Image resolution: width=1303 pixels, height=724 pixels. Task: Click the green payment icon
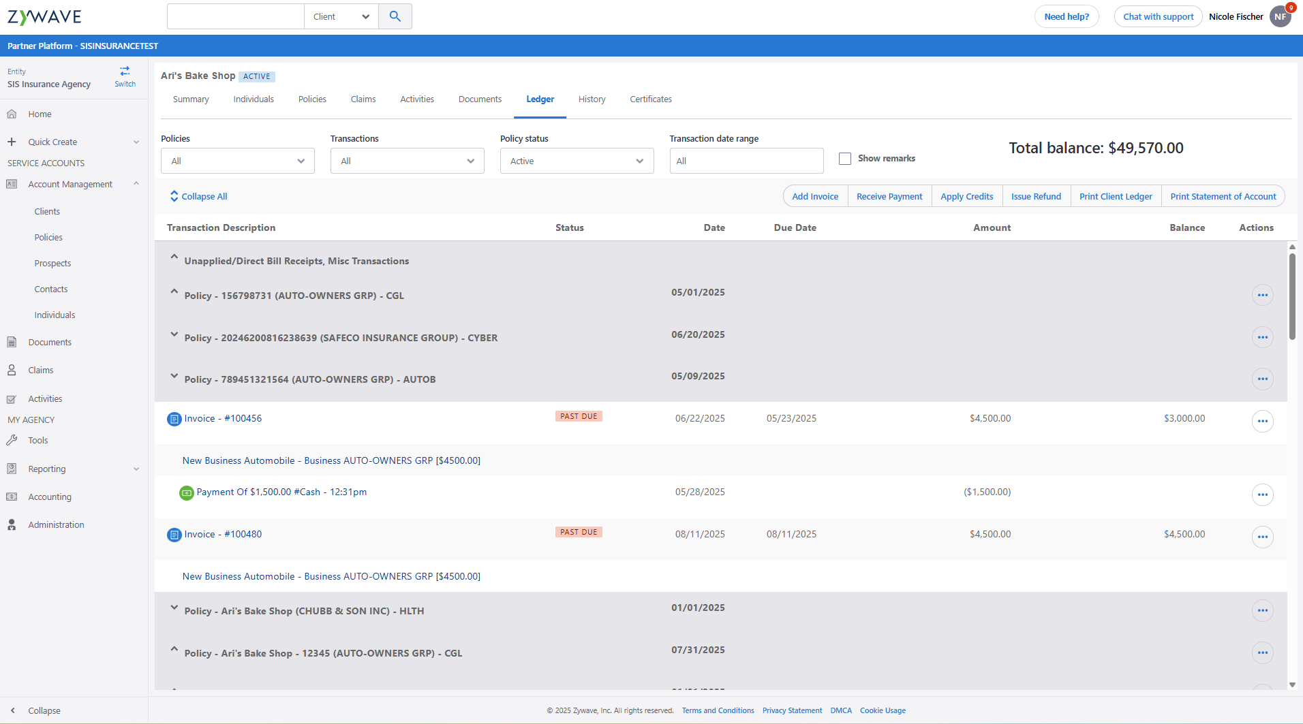click(186, 492)
